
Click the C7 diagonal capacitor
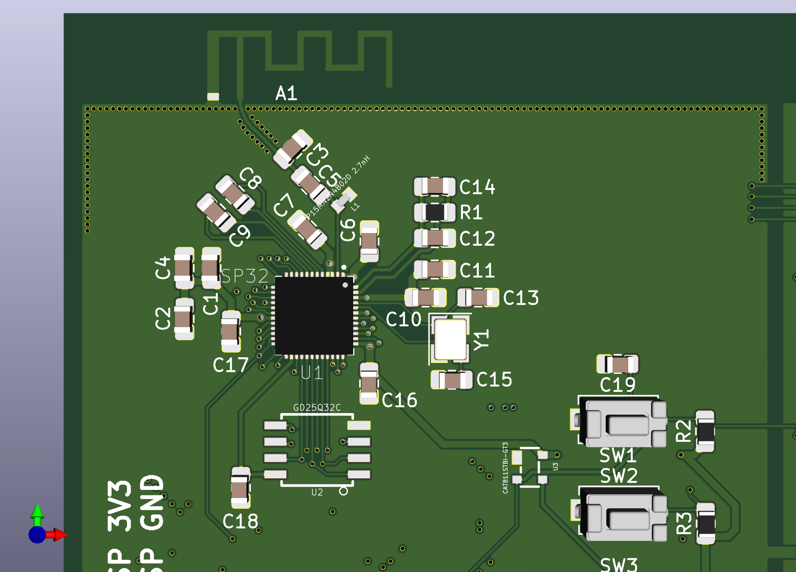pyautogui.click(x=308, y=230)
